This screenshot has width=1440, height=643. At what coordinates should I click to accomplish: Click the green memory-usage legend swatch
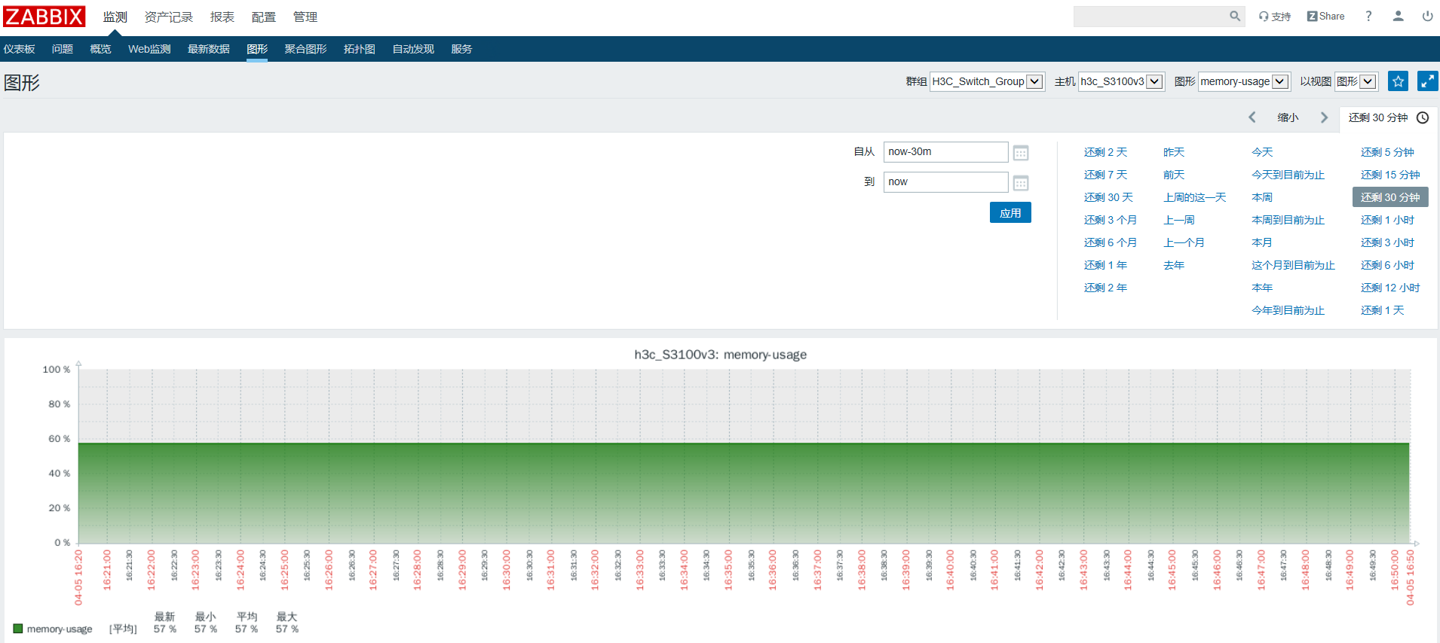tap(18, 629)
